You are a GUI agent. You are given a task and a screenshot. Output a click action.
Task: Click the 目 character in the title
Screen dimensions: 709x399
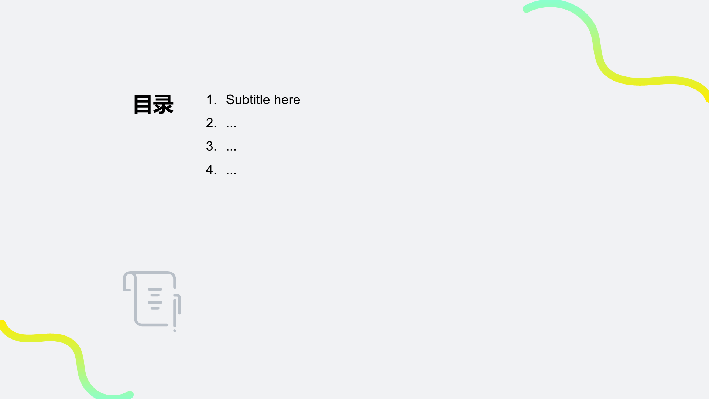tap(143, 104)
